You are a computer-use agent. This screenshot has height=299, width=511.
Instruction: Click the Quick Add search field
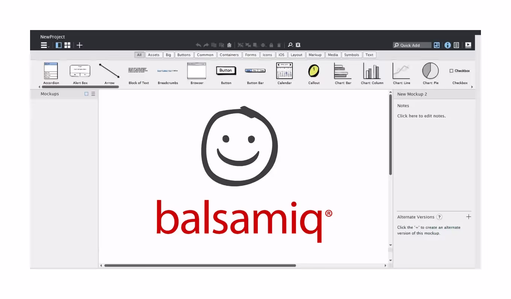coord(413,45)
